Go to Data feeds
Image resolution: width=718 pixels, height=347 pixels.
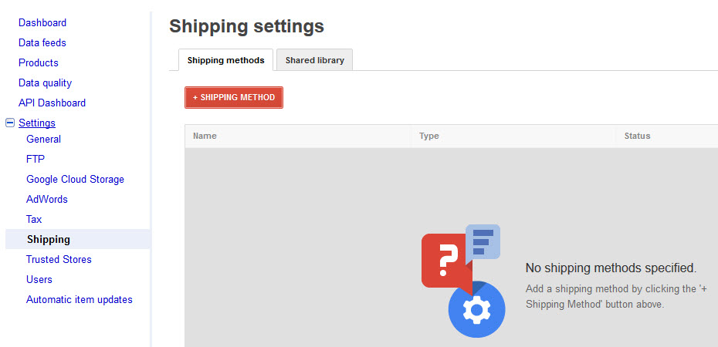pos(42,42)
